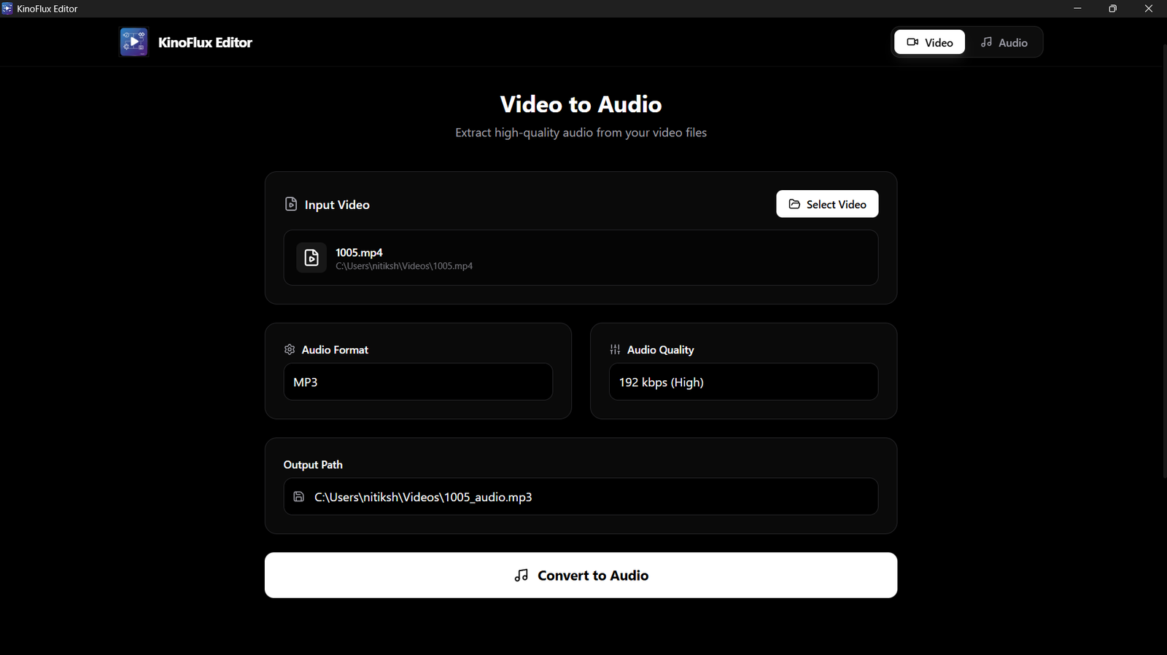Viewport: 1167px width, 655px height.
Task: Open the MP3 audio format dropdown
Action: pyautogui.click(x=418, y=382)
